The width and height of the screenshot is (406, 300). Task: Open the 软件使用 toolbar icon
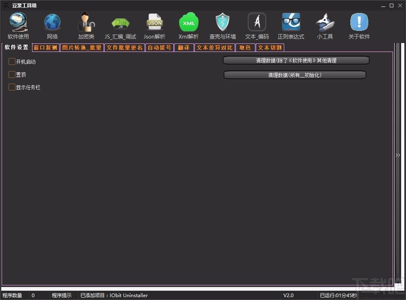coord(18,26)
